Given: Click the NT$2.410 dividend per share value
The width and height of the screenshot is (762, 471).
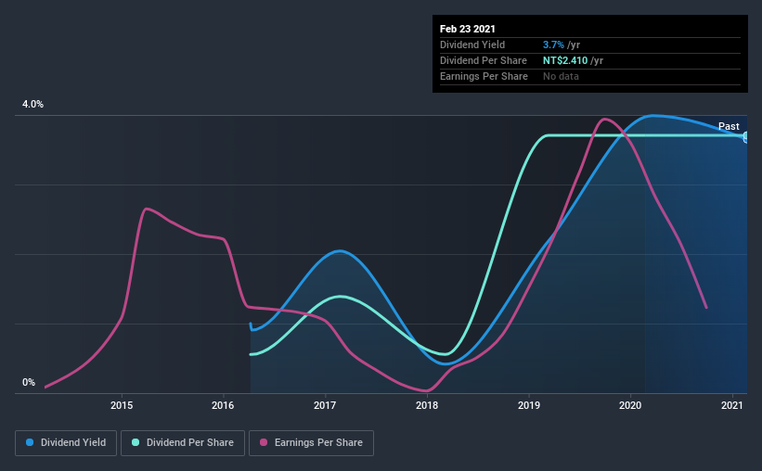Looking at the screenshot, I should coord(565,60).
